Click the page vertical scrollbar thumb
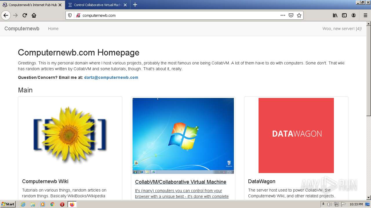The image size is (371, 208). click(x=368, y=71)
